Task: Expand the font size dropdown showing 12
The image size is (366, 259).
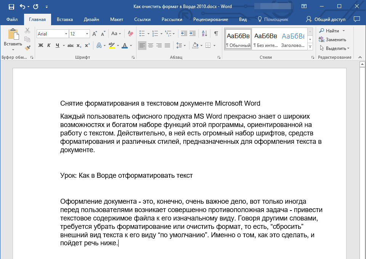Action: pos(87,34)
